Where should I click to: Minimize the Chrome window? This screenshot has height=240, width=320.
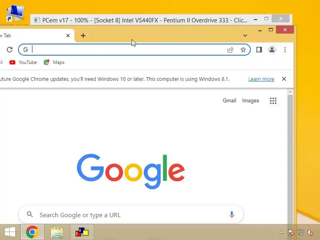tap(260, 30)
